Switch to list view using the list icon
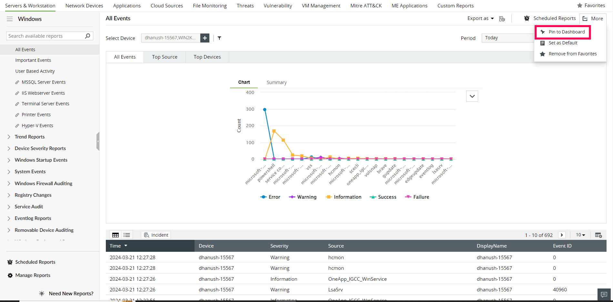The height and width of the screenshot is (302, 613). (x=126, y=235)
